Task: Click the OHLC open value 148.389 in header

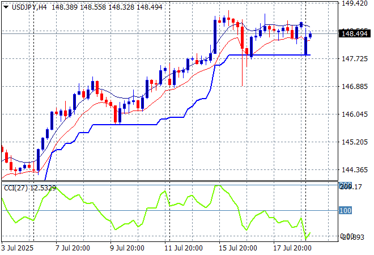Action: point(65,6)
